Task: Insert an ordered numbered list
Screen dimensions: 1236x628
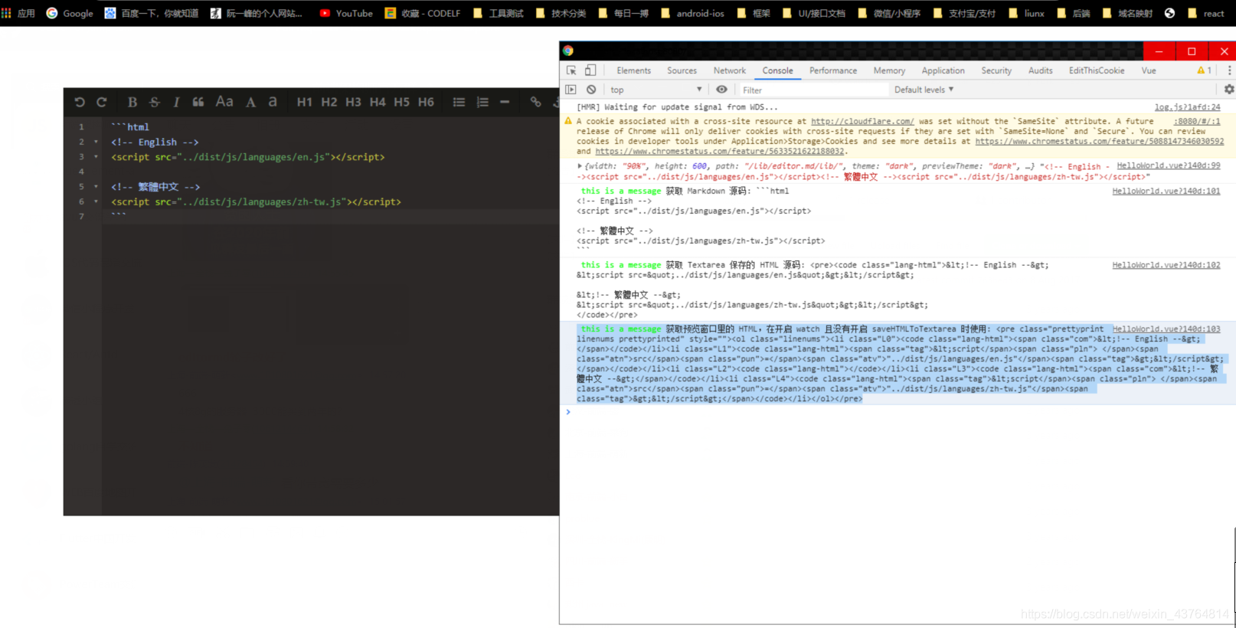Action: pyautogui.click(x=482, y=102)
